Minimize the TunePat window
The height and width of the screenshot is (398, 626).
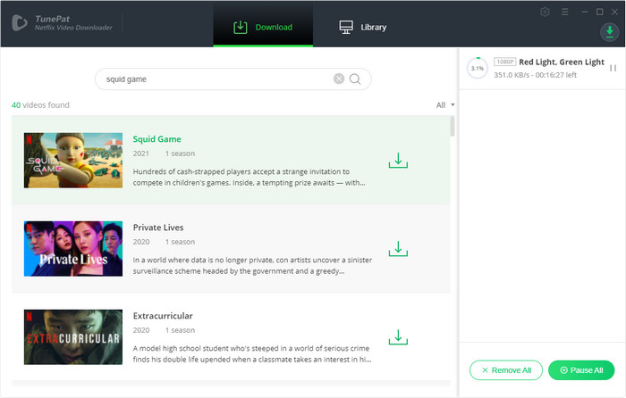click(585, 12)
